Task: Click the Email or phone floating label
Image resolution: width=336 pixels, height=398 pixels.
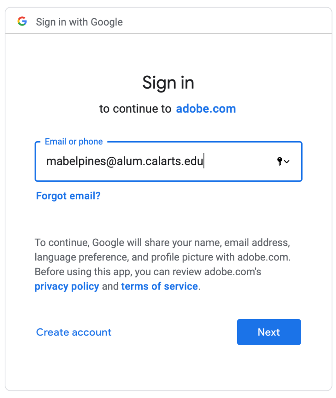Action: click(74, 141)
